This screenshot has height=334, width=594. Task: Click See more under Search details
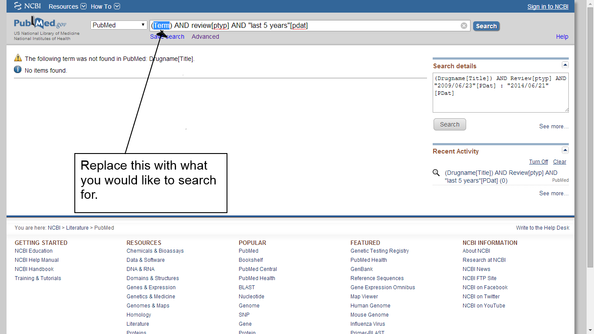(554, 127)
